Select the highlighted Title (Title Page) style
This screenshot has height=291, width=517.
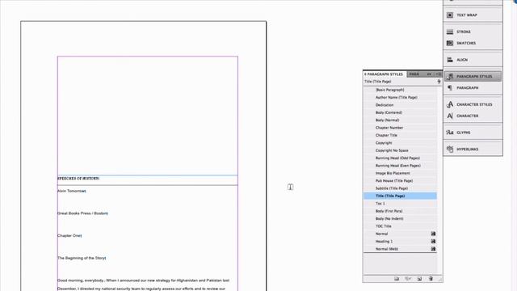pos(401,196)
